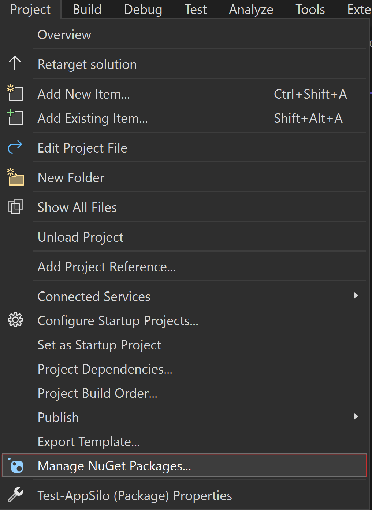Viewport: 372px width, 510px height.
Task: Click the Edit Project File arrow icon
Action: (x=15, y=147)
